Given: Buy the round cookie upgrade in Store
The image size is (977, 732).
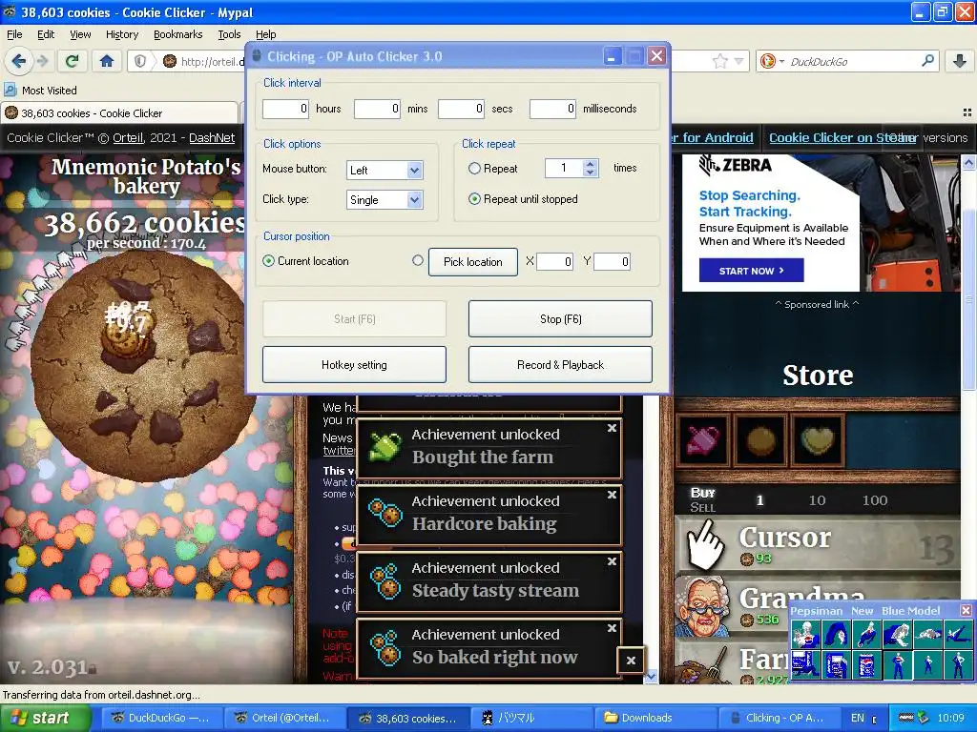Looking at the screenshot, I should (x=760, y=439).
